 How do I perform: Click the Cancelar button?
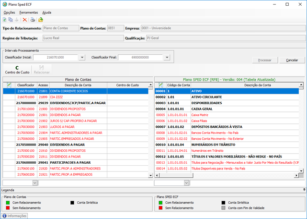[x=292, y=61]
